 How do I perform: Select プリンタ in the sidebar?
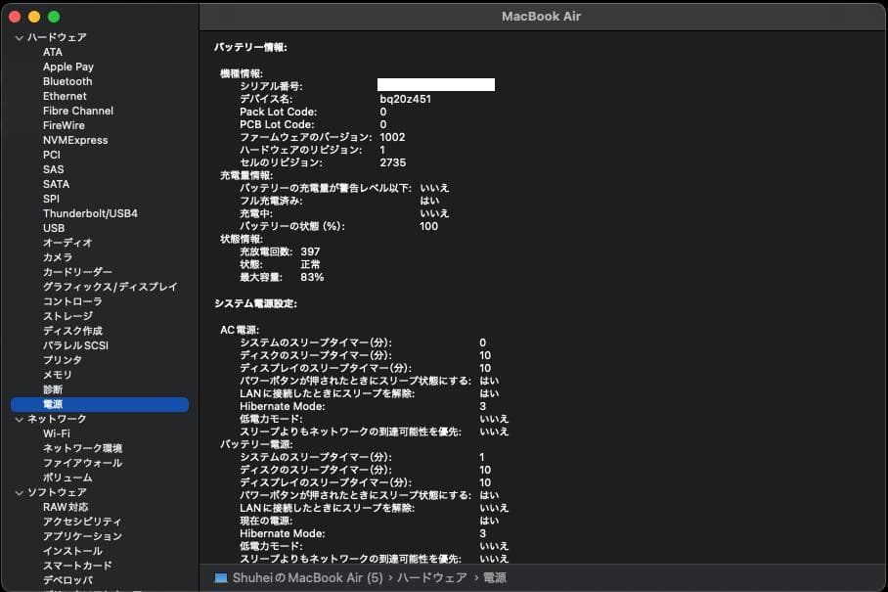[63, 361]
